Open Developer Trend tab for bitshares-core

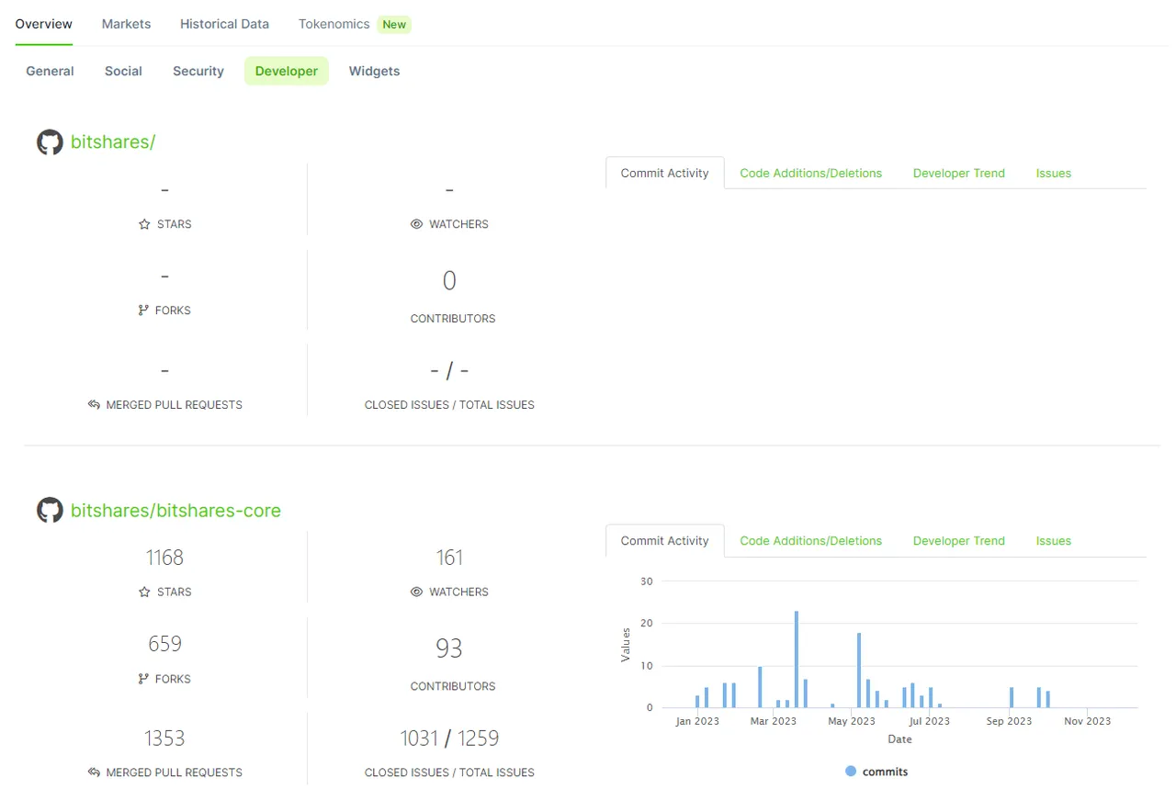click(959, 541)
